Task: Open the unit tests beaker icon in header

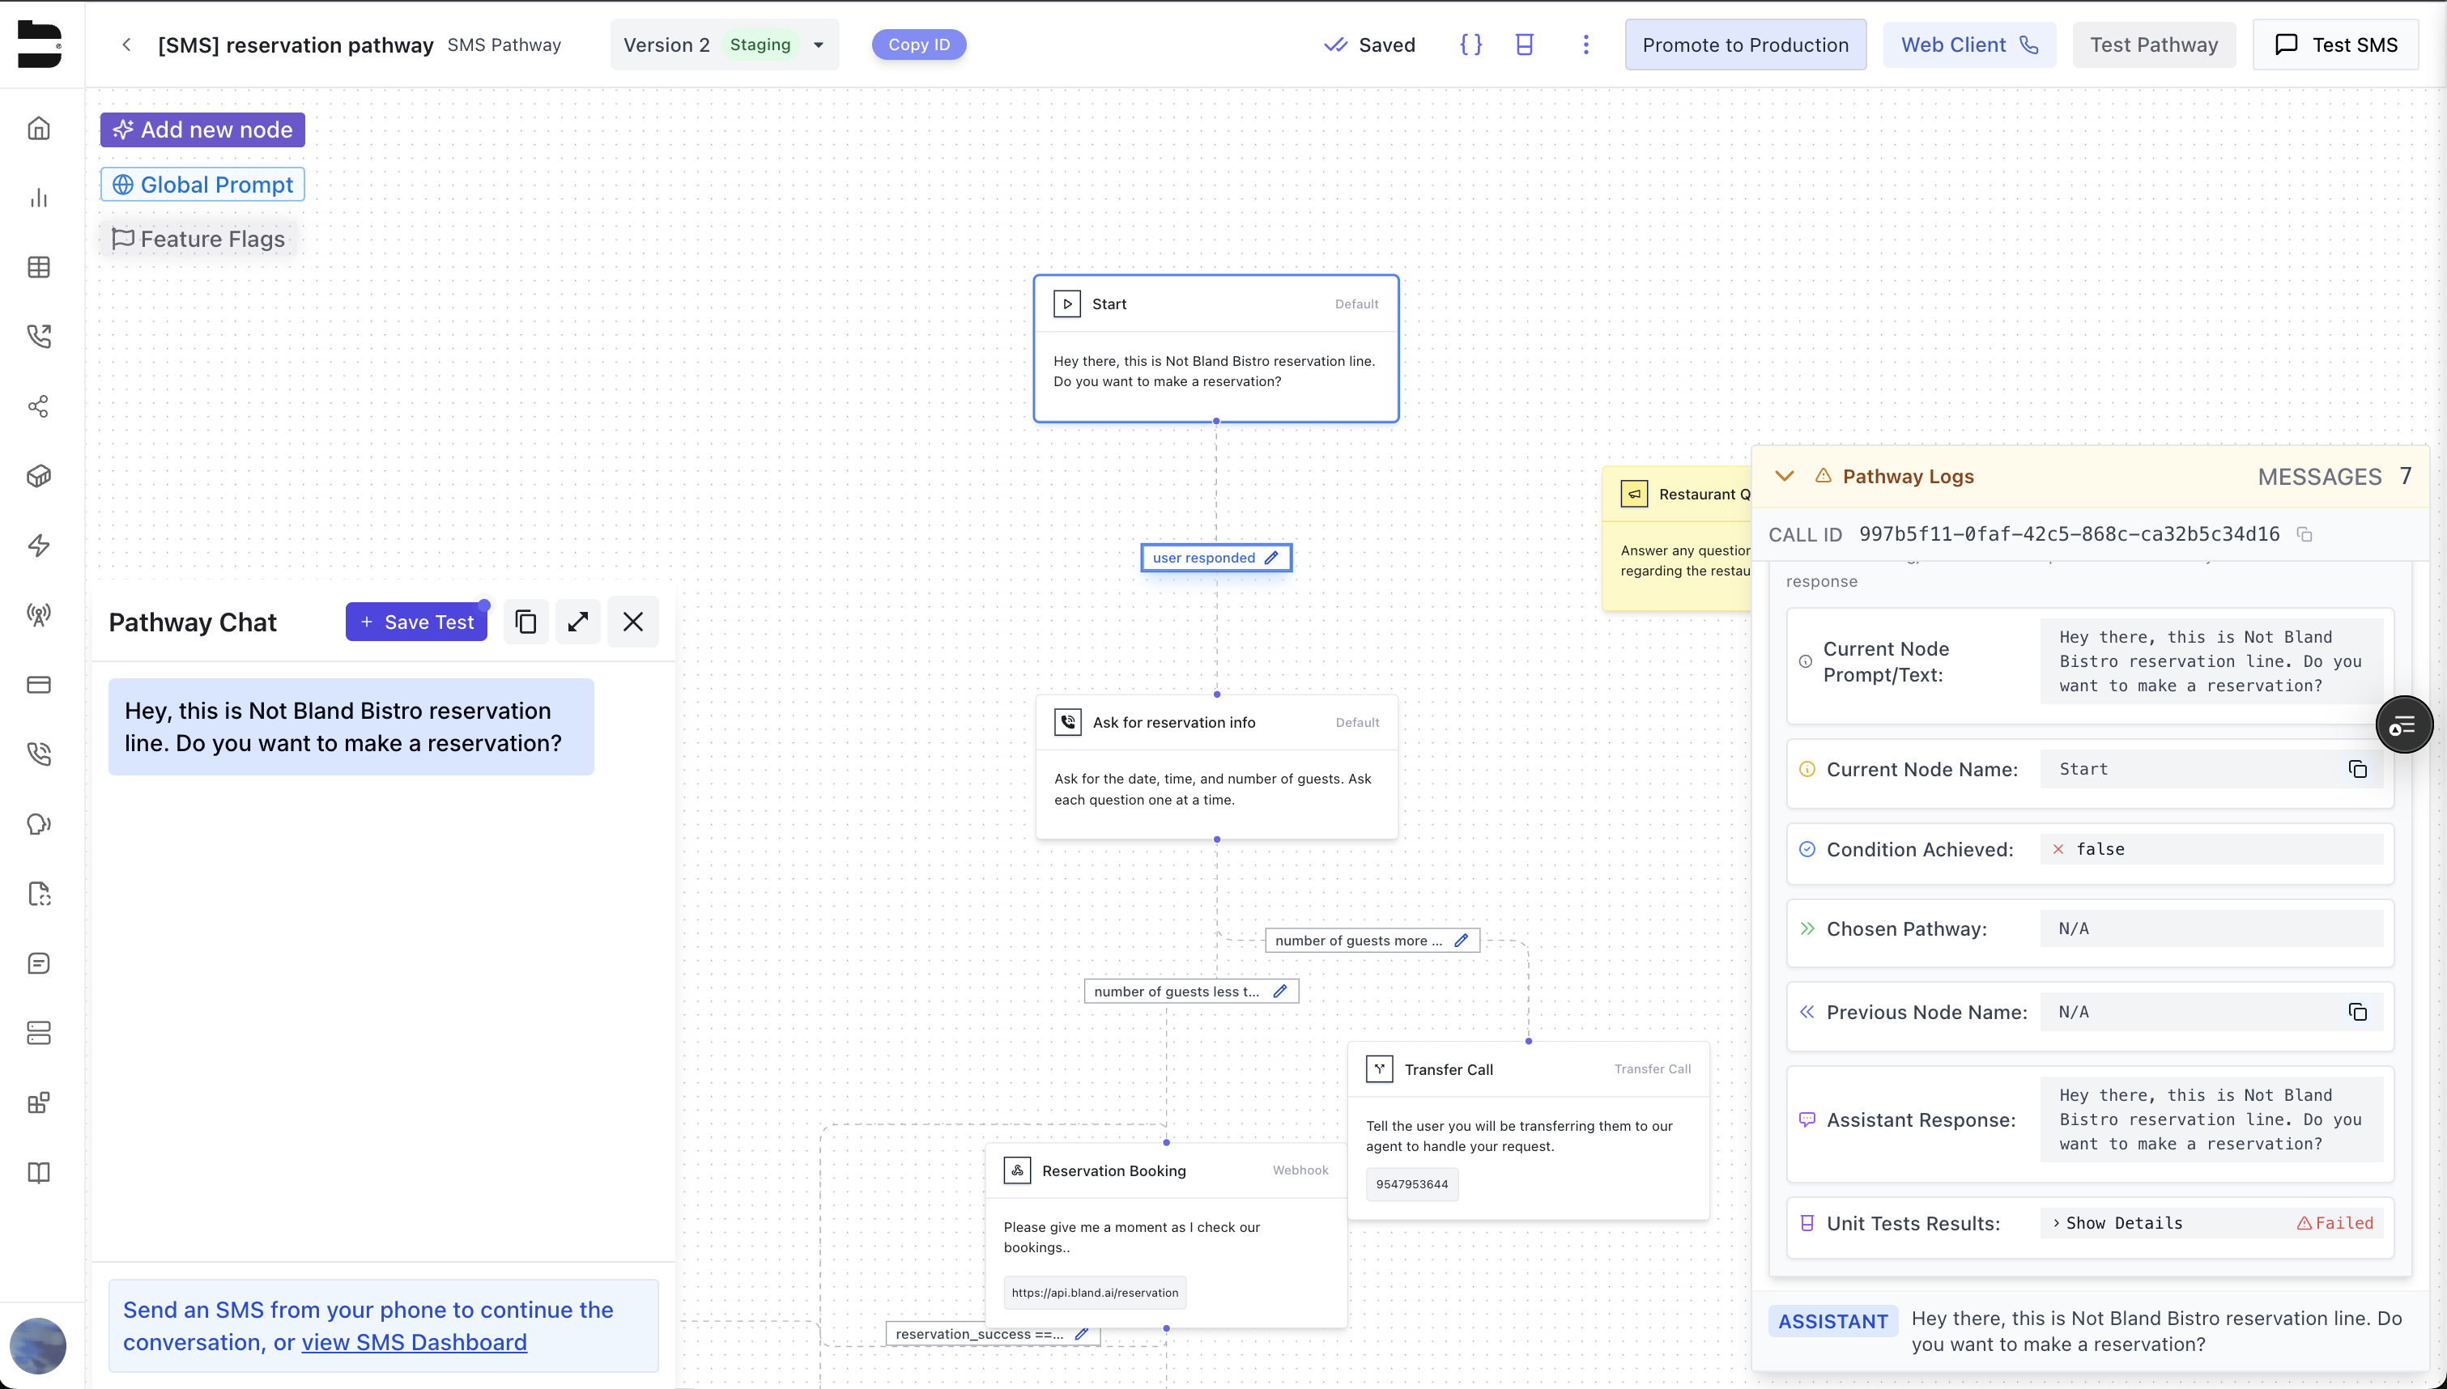Action: click(x=1525, y=45)
